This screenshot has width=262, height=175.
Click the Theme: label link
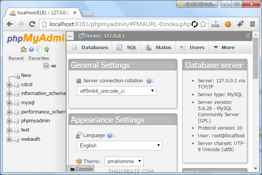click(92, 162)
